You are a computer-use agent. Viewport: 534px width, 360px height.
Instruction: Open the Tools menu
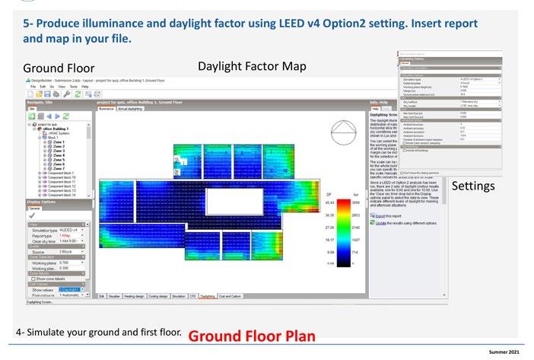click(x=73, y=87)
